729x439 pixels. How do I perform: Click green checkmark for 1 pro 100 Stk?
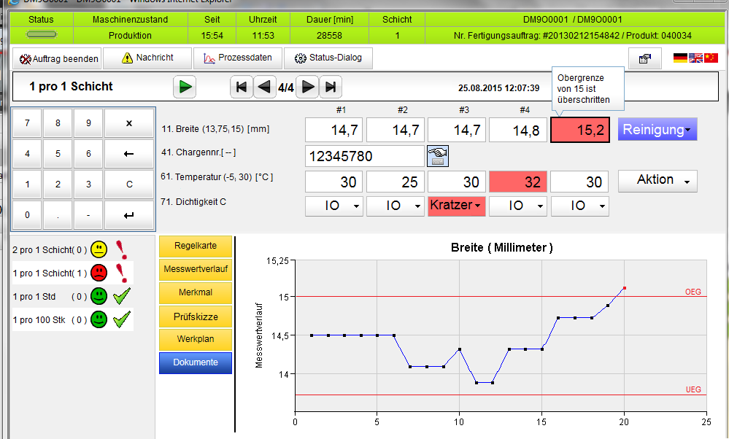pyautogui.click(x=122, y=319)
